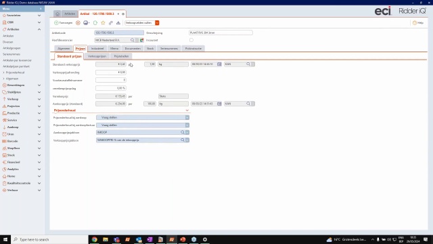Switch to the Documenten tab
Image resolution: width=433 pixels, height=244 pixels.
tap(133, 48)
